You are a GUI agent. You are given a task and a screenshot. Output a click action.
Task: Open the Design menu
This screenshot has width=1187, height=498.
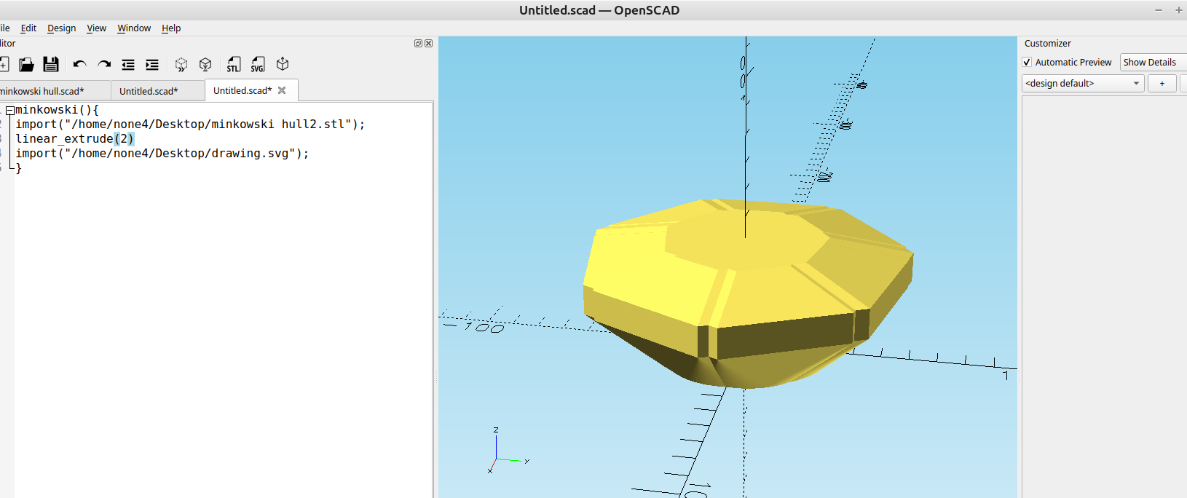point(61,28)
